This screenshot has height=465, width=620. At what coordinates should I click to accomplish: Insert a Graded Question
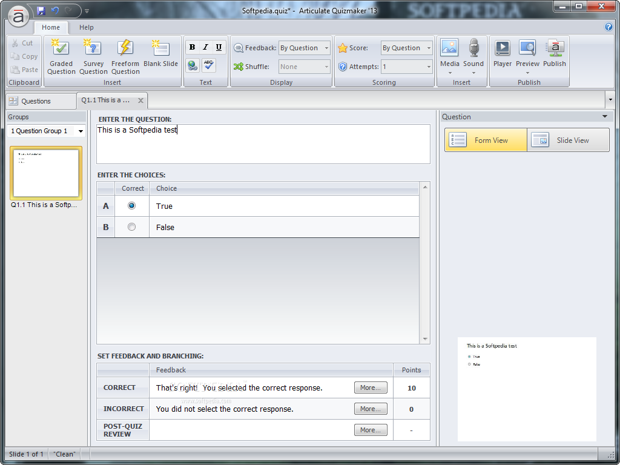point(61,56)
